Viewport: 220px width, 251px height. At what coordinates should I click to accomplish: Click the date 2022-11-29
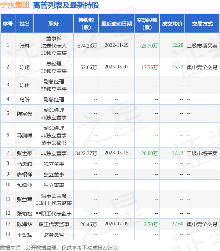pos(117,45)
